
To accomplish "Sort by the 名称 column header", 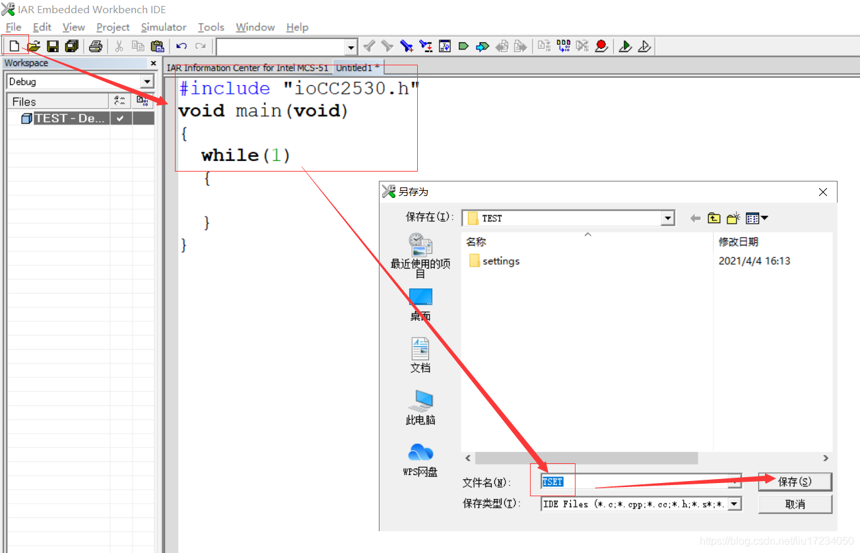I will pos(587,242).
